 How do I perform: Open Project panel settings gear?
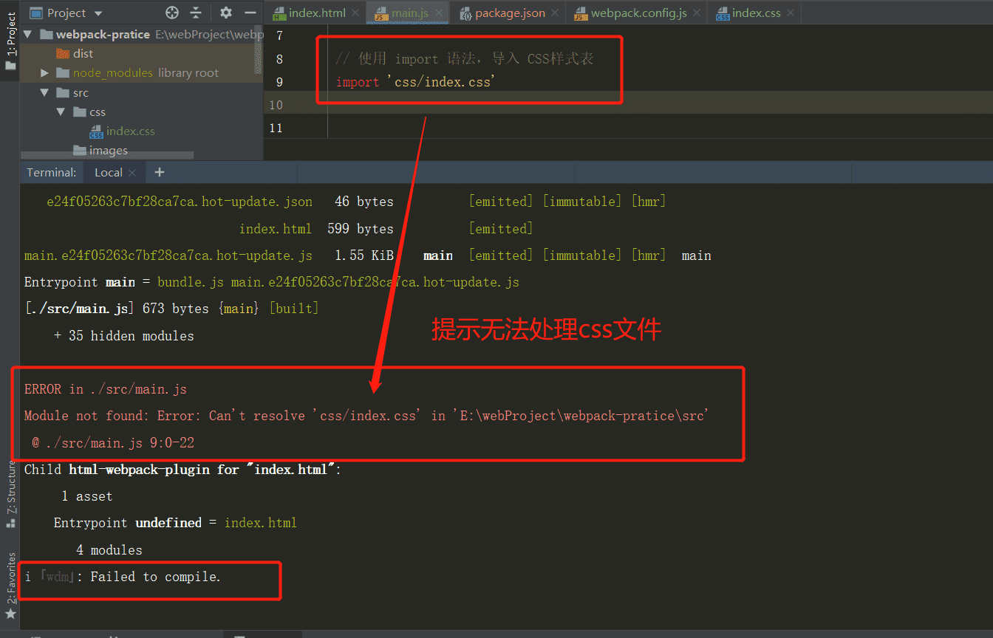[226, 13]
